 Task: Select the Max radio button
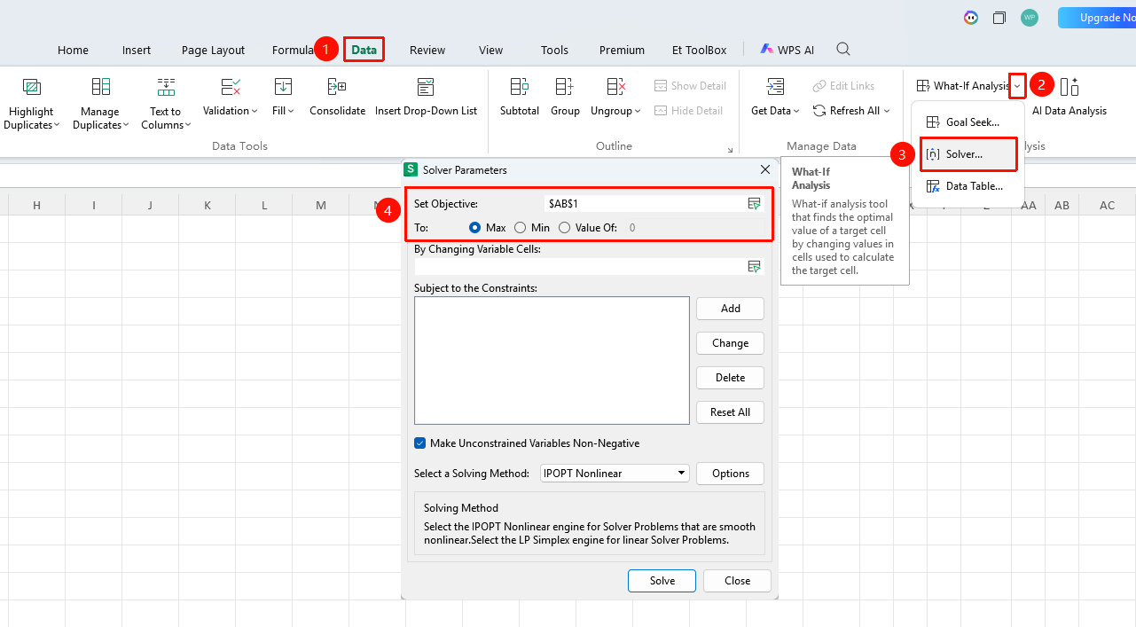coord(474,228)
